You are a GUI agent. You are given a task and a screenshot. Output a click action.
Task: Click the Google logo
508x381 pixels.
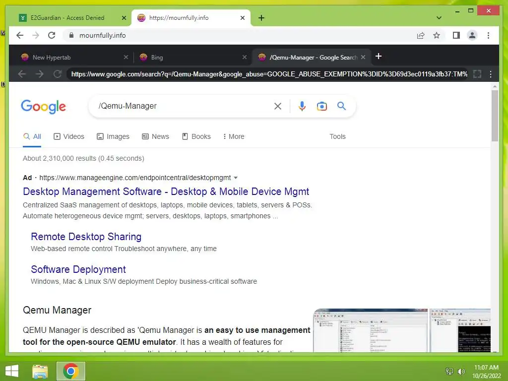coord(44,106)
